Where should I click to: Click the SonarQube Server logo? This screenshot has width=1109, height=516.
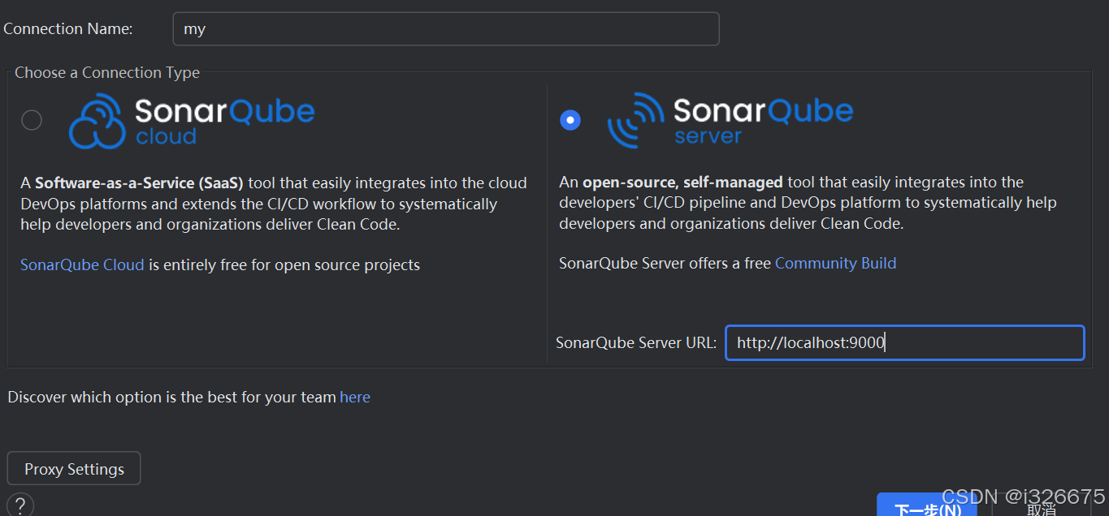[730, 120]
